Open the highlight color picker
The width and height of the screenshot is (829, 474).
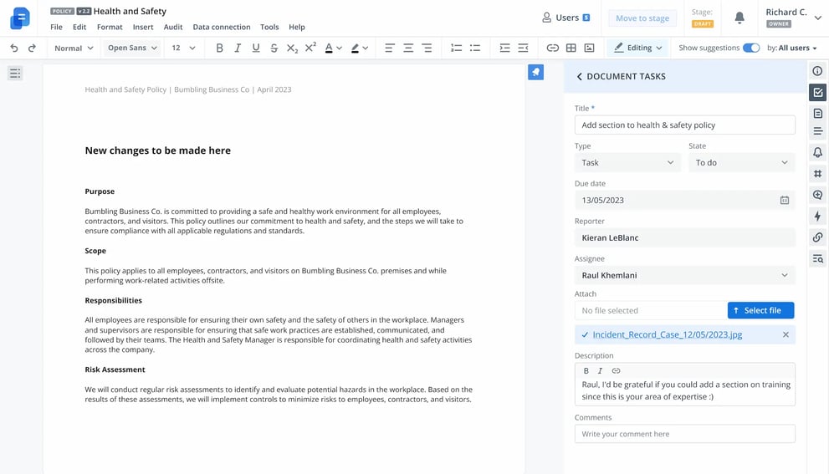[360, 48]
